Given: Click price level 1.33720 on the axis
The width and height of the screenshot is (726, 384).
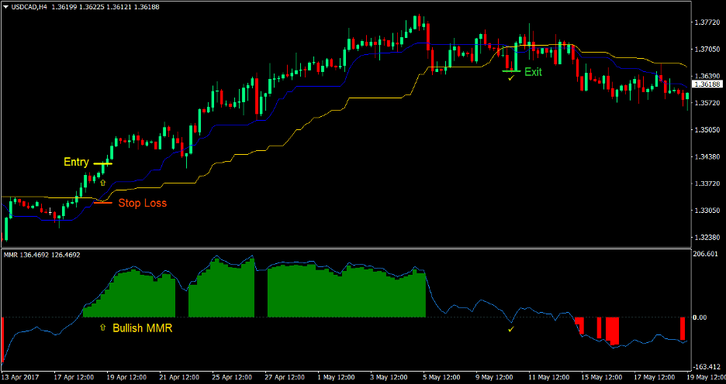Looking at the screenshot, I should 707,184.
